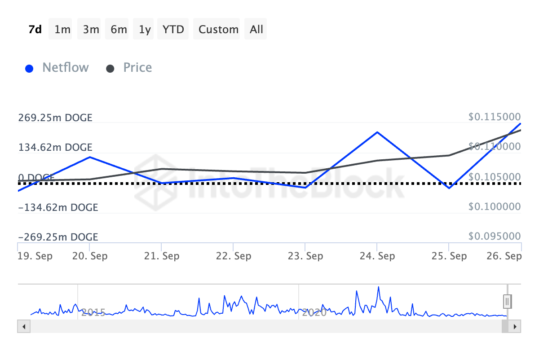Viewport: 539px width, 359px height.
Task: Choose the 3m time range
Action: point(91,30)
